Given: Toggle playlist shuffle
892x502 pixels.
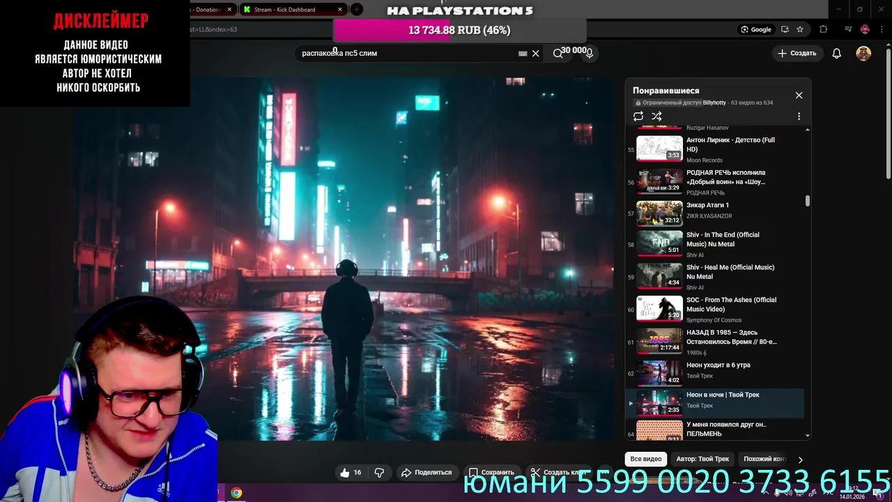Looking at the screenshot, I should 656,116.
